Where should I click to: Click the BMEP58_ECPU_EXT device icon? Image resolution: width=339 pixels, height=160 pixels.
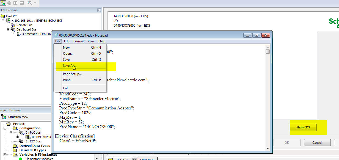(8, 21)
